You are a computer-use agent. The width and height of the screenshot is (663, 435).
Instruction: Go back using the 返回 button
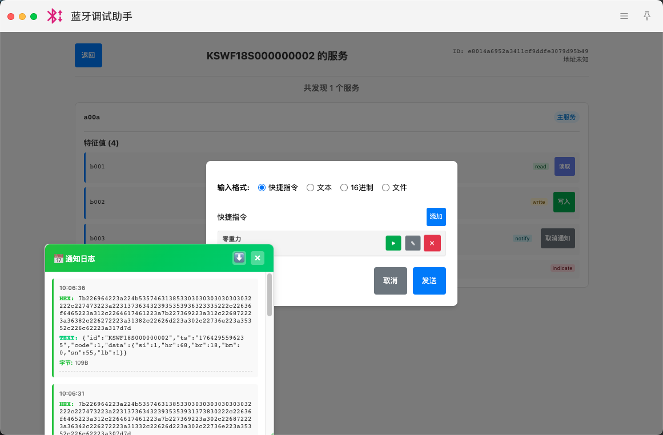point(89,55)
